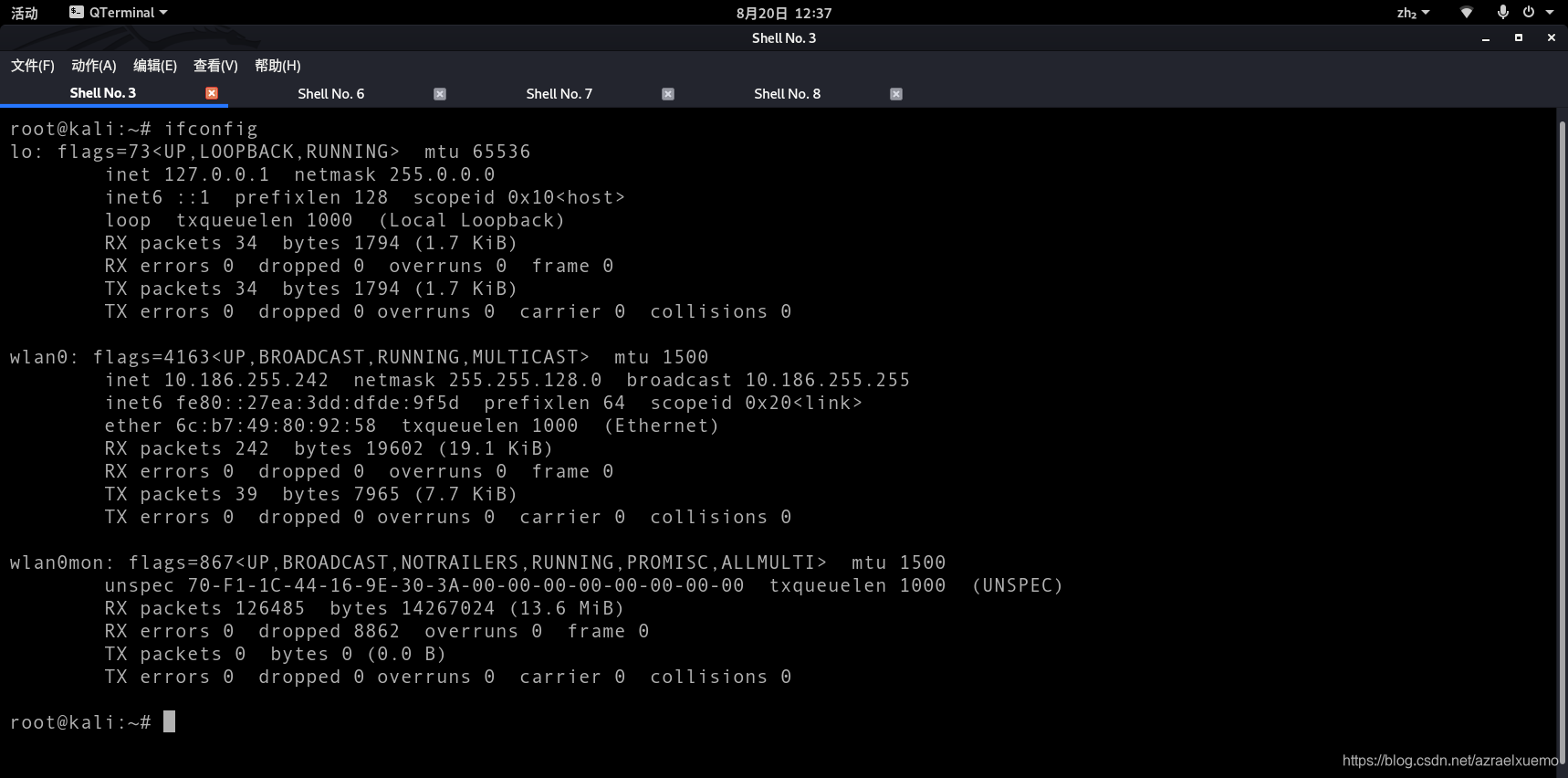Image resolution: width=1568 pixels, height=778 pixels.
Task: Open the 查看(V) menu
Action: [x=215, y=66]
